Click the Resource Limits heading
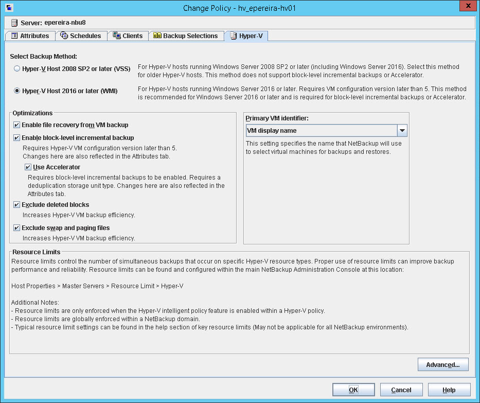This screenshot has width=480, height=403. 37,252
